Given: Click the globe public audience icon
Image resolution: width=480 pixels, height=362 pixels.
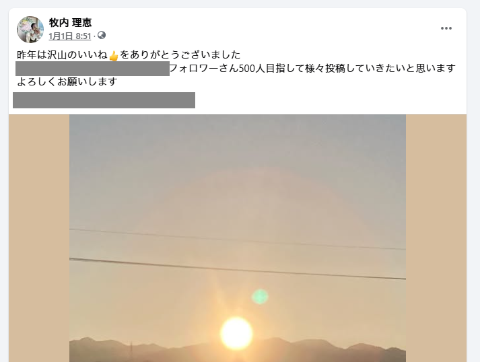Looking at the screenshot, I should pyautogui.click(x=102, y=36).
